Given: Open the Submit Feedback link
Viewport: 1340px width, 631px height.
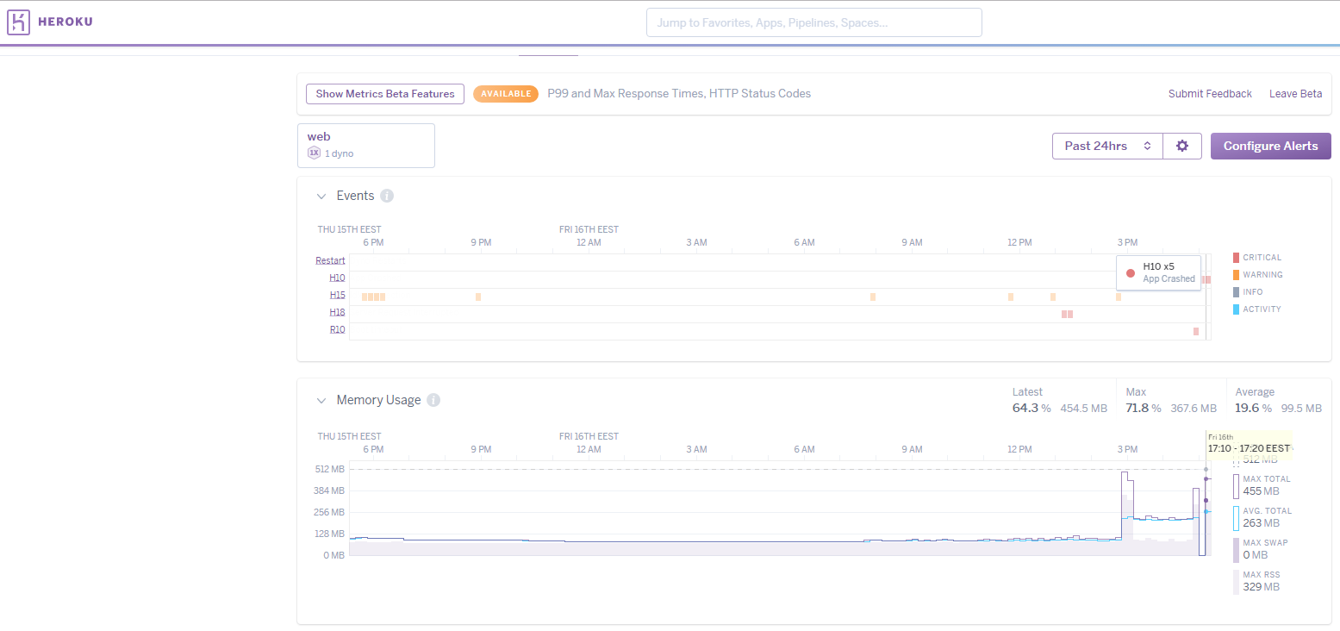Looking at the screenshot, I should click(x=1210, y=94).
